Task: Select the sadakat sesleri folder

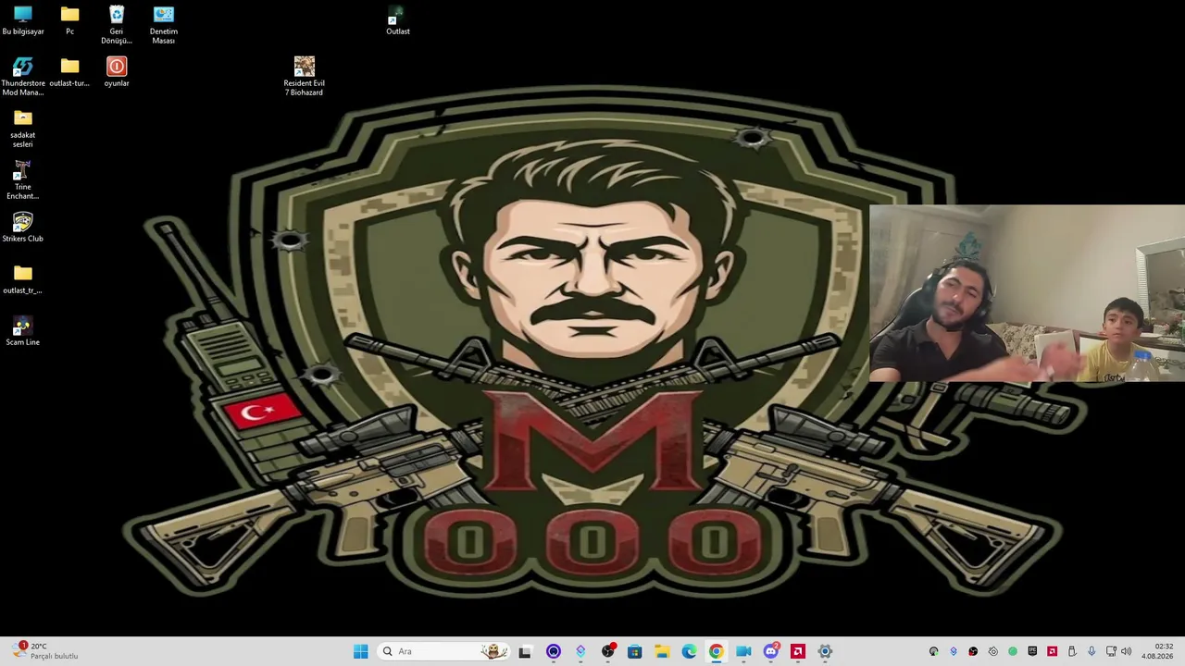Action: coord(23,129)
